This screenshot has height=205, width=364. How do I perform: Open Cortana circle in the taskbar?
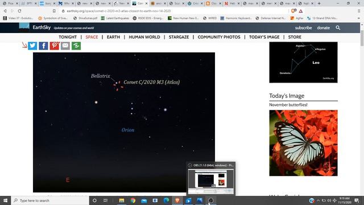[x=94, y=200]
